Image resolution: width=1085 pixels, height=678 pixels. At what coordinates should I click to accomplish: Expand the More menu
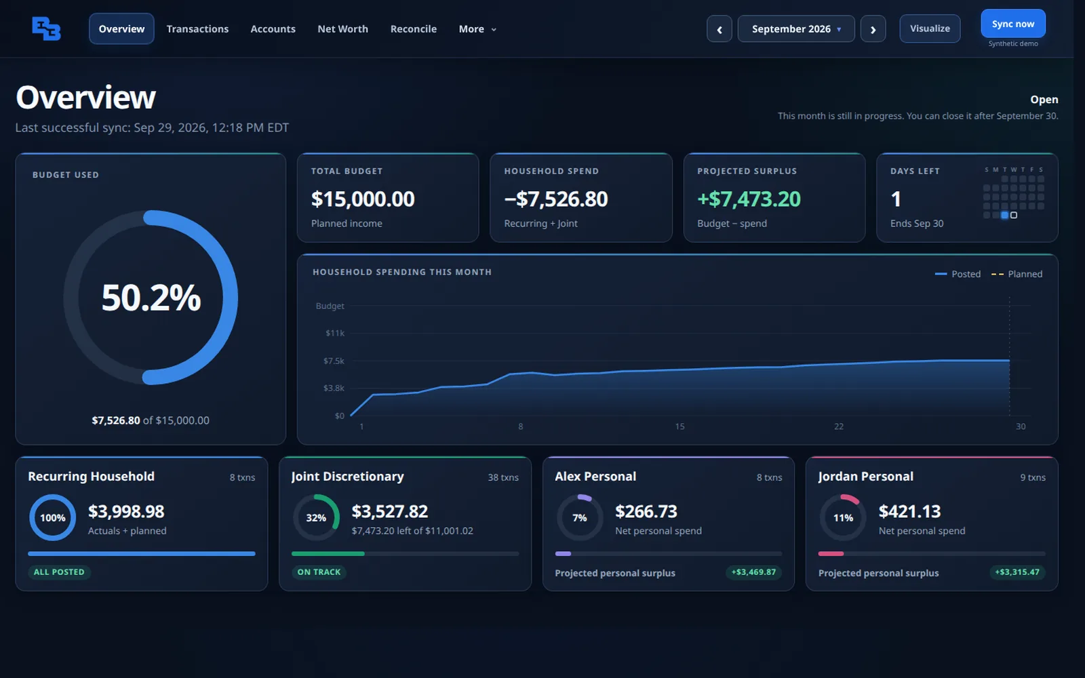click(477, 29)
